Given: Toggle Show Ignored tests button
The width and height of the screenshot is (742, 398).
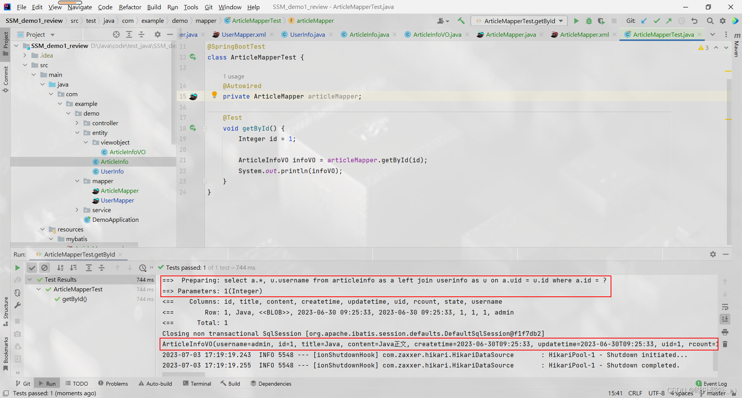Looking at the screenshot, I should 45,267.
